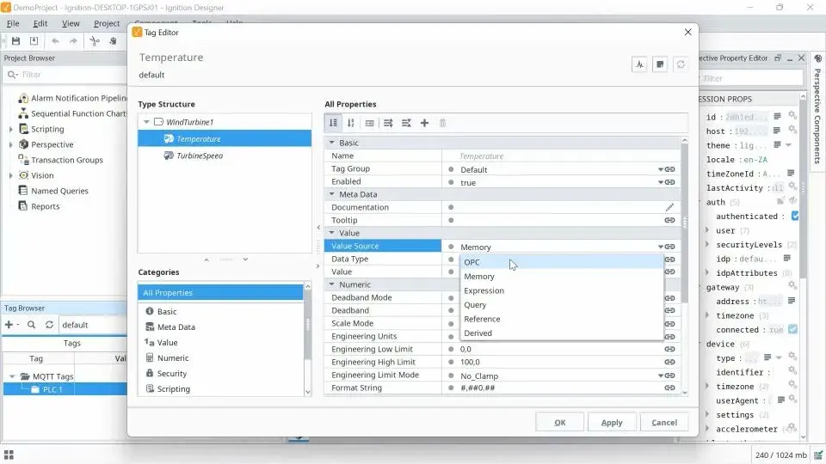Click the alphabetical sort icon in properties toolbar
This screenshot has height=464, width=826.
351,123
